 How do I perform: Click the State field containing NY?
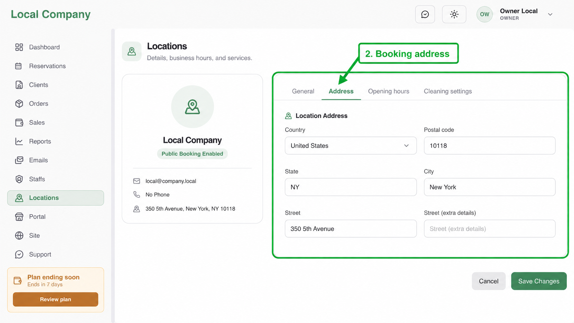tap(351, 187)
